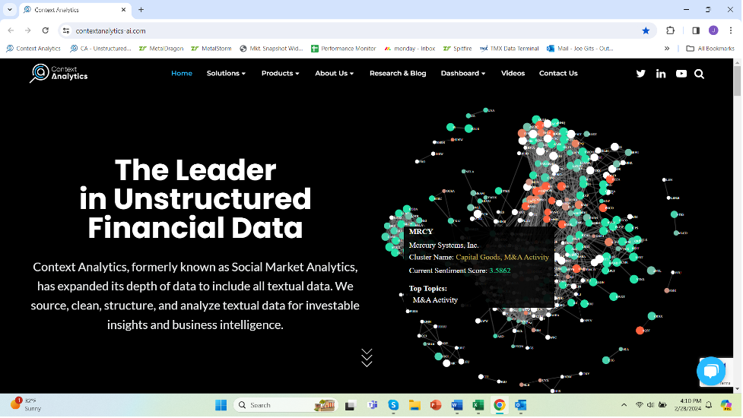Go to Research & Blog page
Screen dimensions: 743x418
pos(398,74)
